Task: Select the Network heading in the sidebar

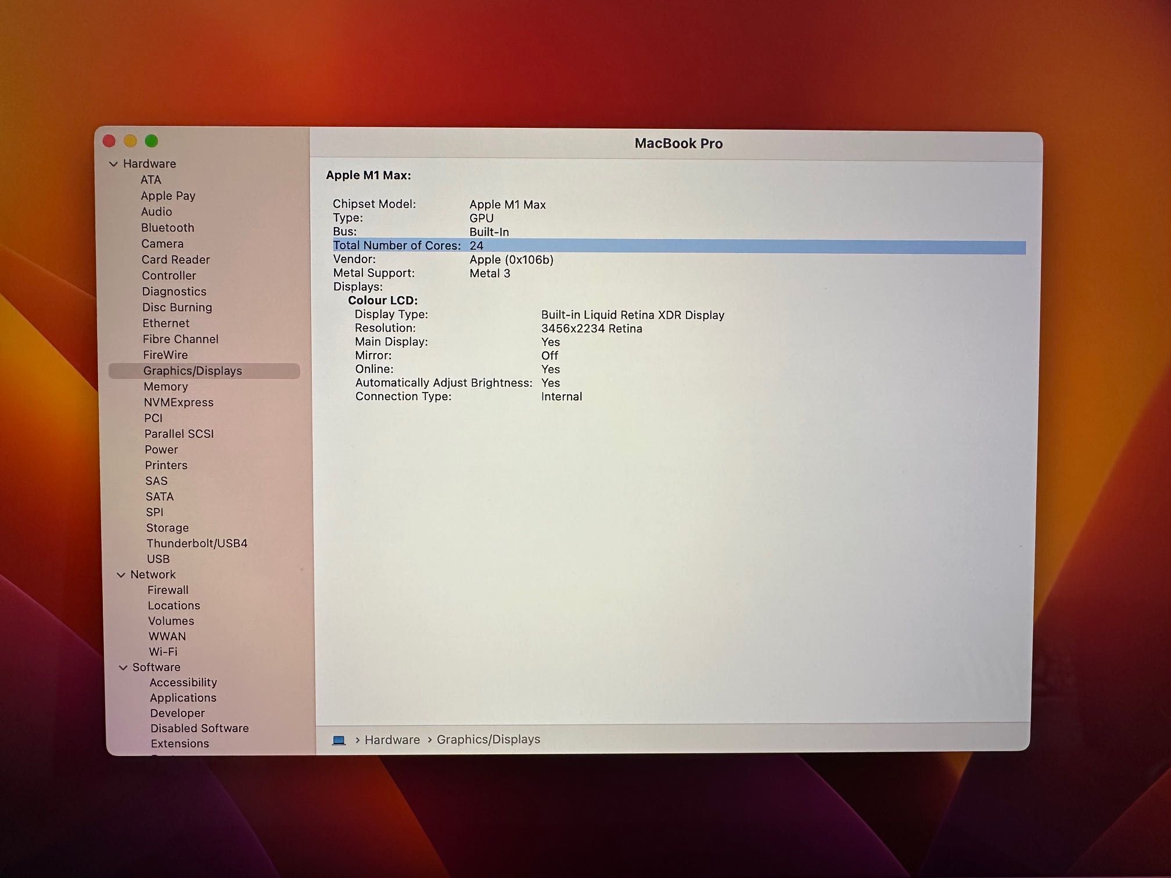Action: pyautogui.click(x=153, y=575)
